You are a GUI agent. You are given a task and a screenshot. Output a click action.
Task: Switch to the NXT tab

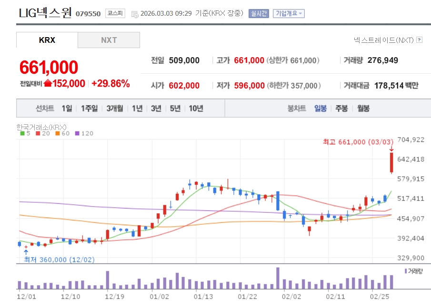109,40
